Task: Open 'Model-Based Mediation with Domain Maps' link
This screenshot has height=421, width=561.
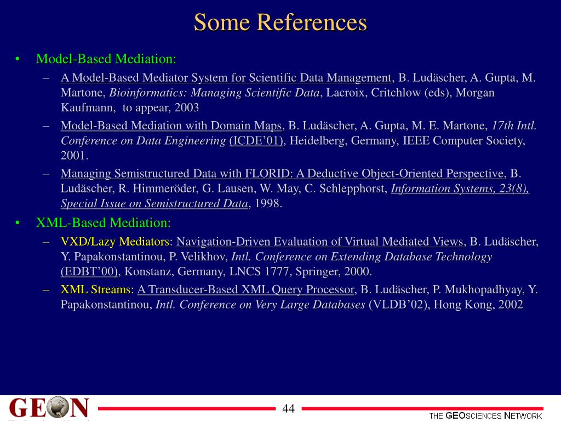Action: tap(171, 126)
